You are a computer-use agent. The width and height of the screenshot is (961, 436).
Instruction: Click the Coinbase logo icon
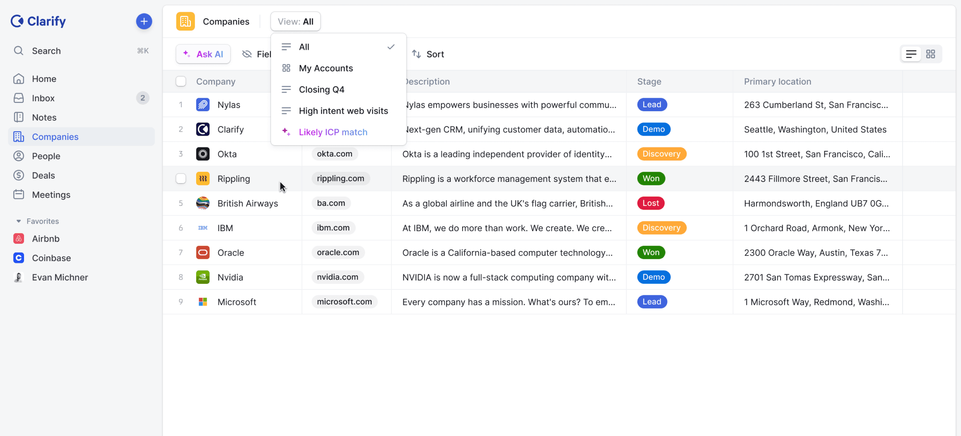[x=18, y=258]
